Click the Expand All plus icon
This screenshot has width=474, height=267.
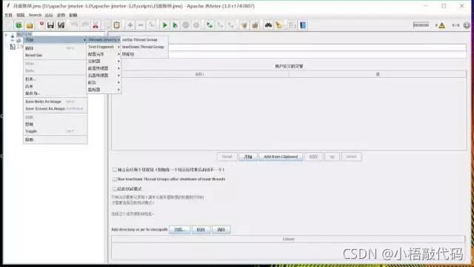[x=130, y=25]
